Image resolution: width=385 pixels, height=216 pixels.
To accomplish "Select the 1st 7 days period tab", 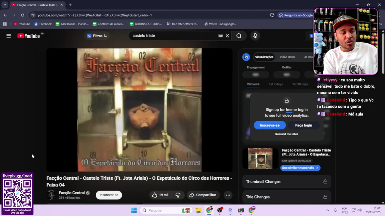I will [276, 84].
